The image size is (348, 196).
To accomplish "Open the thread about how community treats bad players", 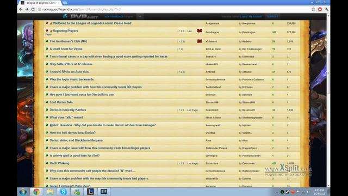I will click(x=99, y=179).
